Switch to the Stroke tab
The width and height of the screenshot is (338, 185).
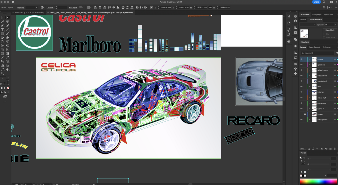(x=303, y=19)
